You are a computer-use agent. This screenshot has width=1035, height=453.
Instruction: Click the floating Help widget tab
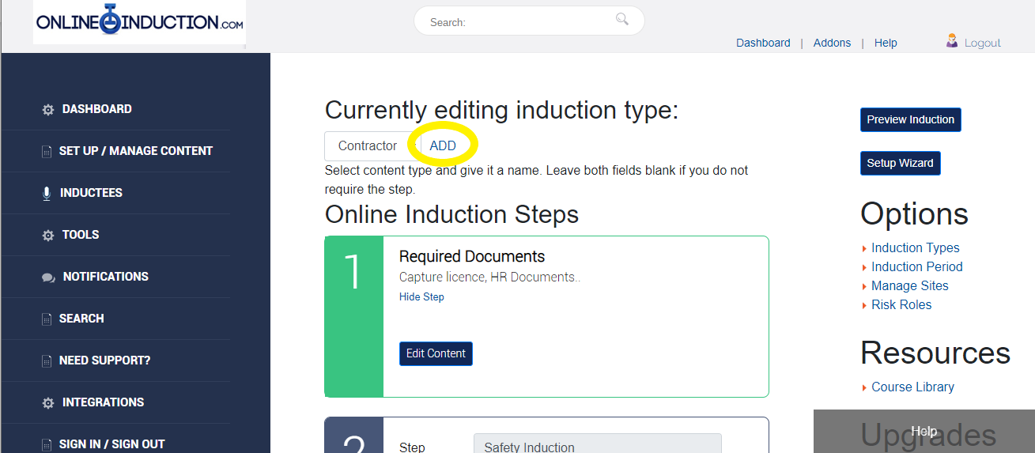pos(924,431)
